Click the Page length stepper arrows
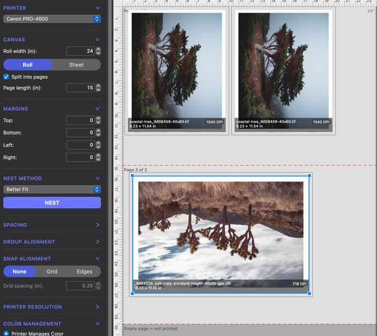 pos(98,88)
